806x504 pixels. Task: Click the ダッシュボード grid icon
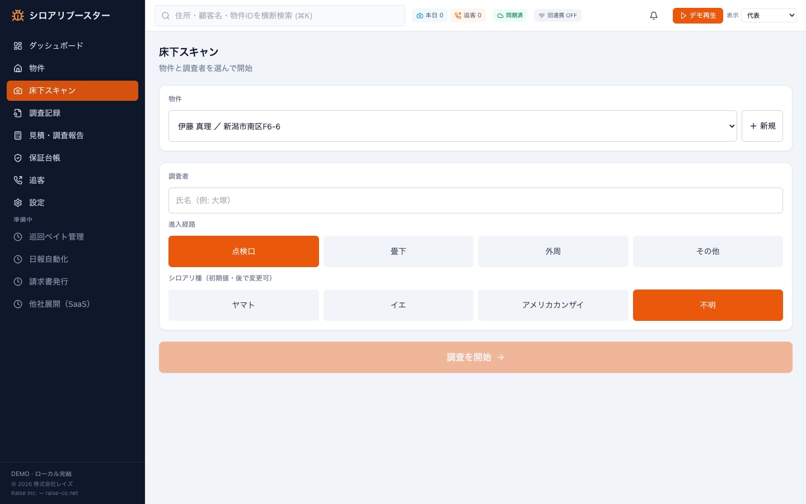[18, 46]
